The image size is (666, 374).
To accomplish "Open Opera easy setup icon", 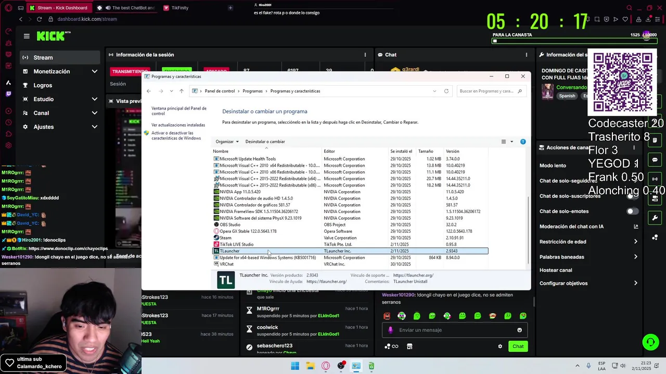I will 657,19.
